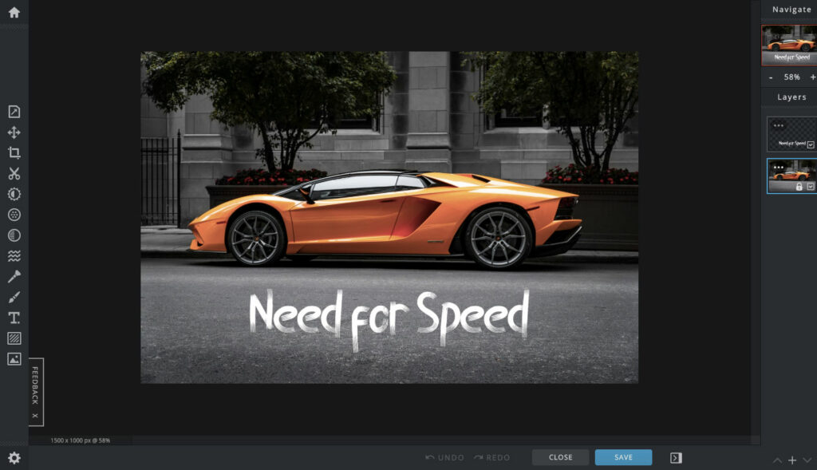The height and width of the screenshot is (470, 817).
Task: Select the Retouch tool
Action: pos(14,214)
